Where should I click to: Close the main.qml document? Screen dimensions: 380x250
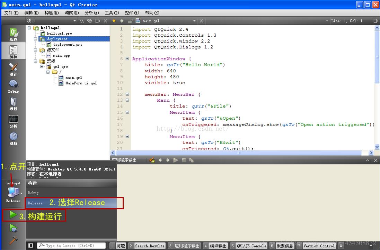click(x=201, y=21)
